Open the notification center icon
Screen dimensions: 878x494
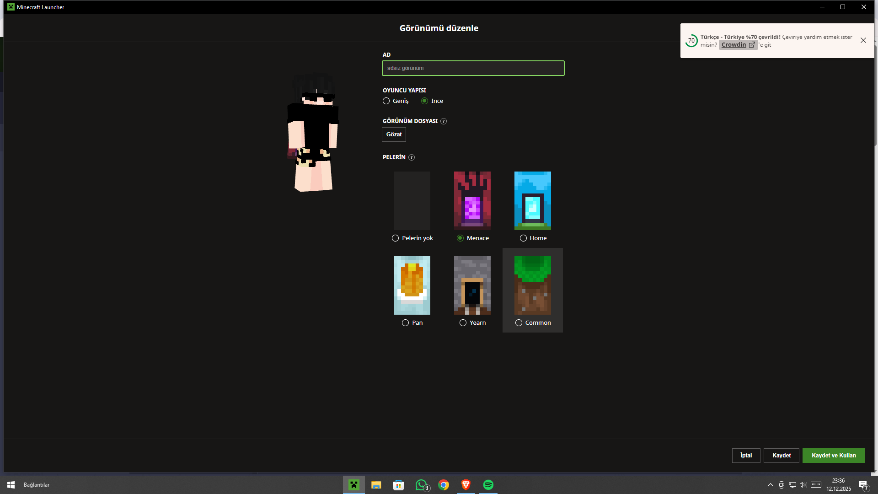(863, 485)
